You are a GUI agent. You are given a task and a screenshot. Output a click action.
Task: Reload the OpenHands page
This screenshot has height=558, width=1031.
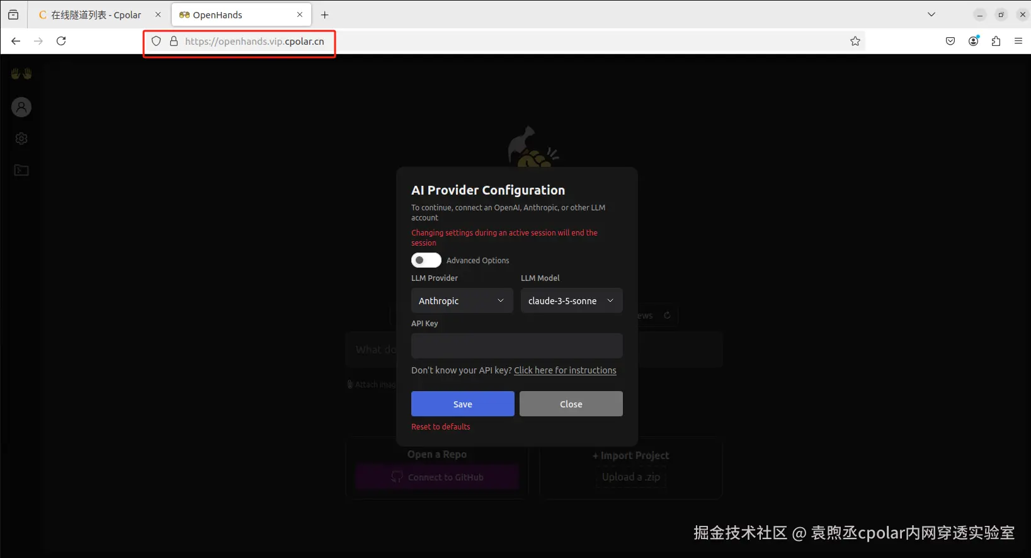[x=61, y=41]
